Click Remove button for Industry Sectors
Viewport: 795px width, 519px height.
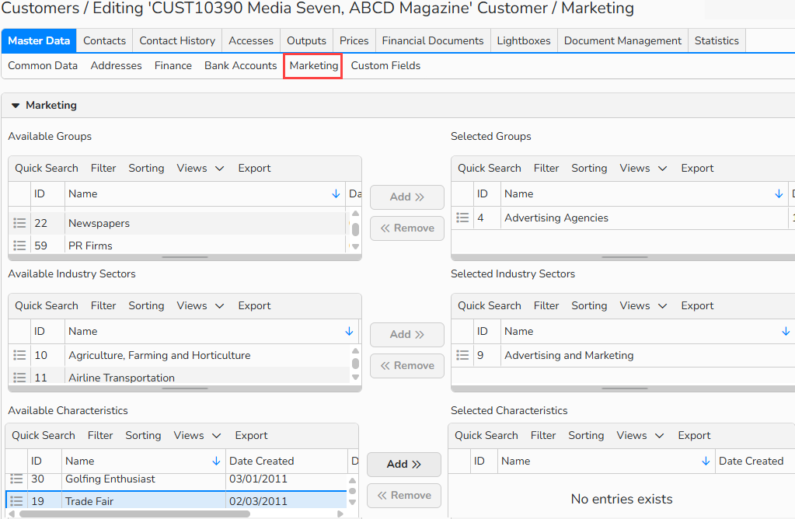407,365
